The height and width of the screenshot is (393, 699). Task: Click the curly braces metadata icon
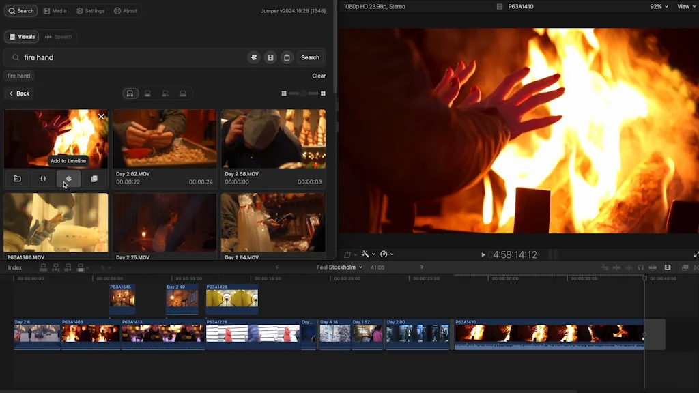pos(43,179)
